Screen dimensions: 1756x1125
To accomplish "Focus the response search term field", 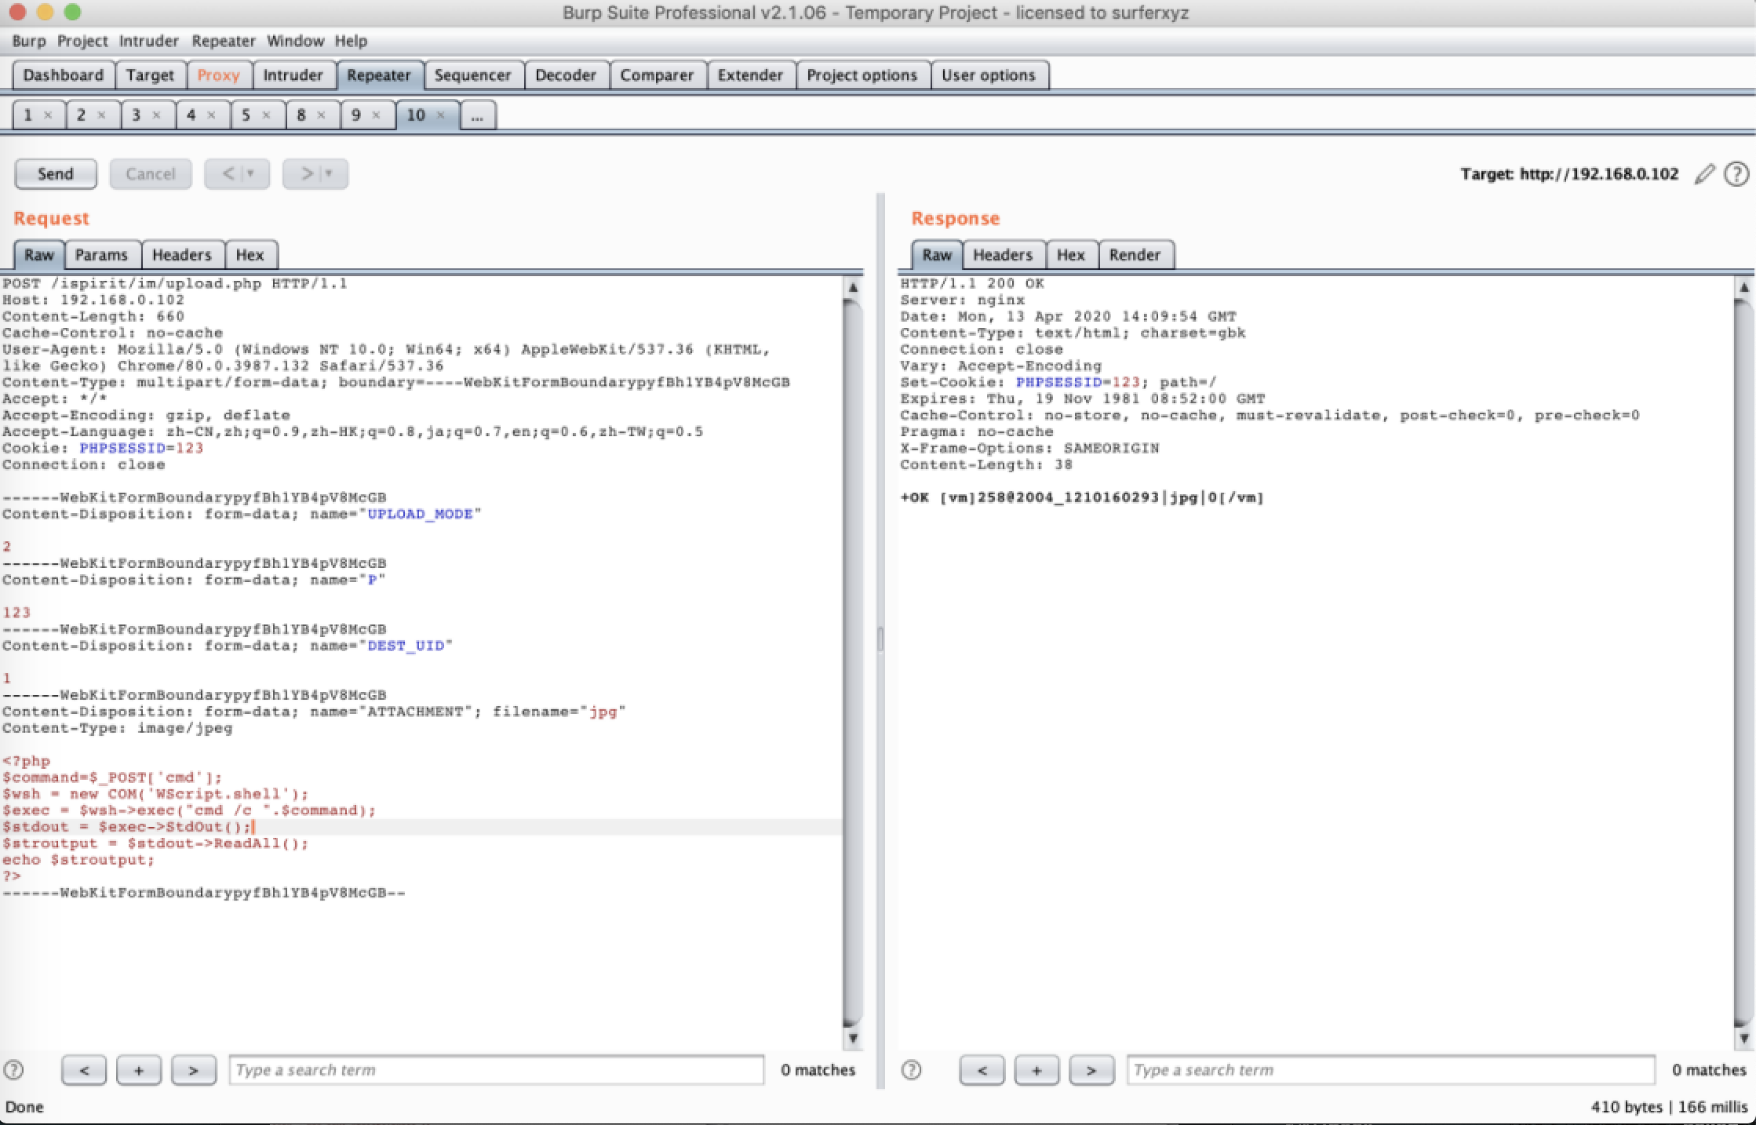I will pos(1390,1070).
